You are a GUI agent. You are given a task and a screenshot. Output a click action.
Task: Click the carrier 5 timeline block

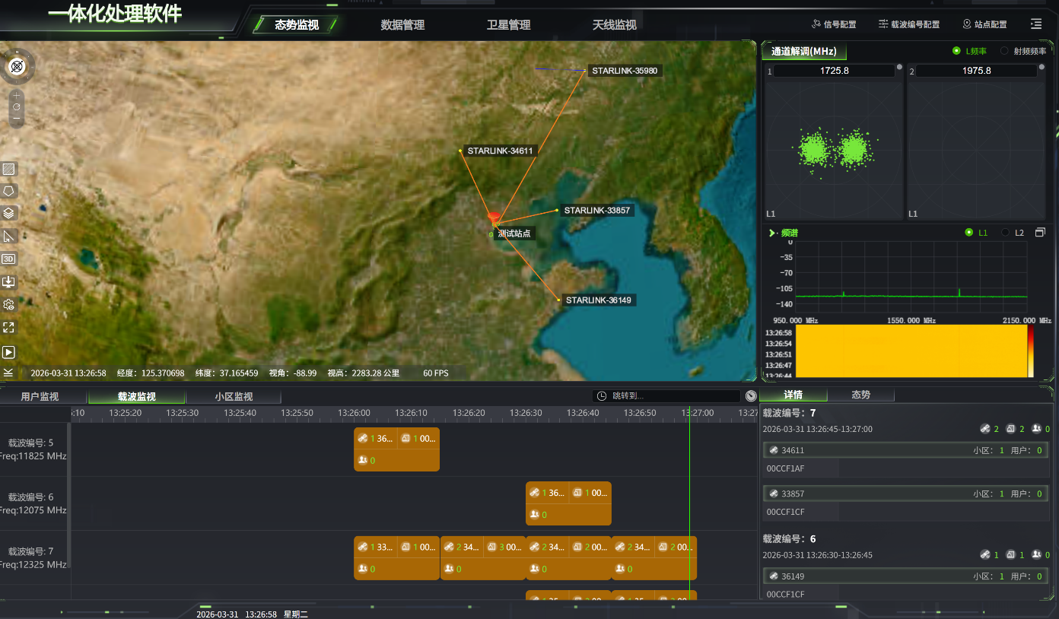click(396, 449)
